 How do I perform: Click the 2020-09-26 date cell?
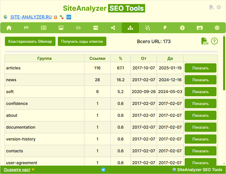(144, 92)
